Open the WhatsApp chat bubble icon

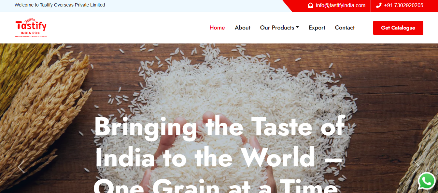coord(427,181)
